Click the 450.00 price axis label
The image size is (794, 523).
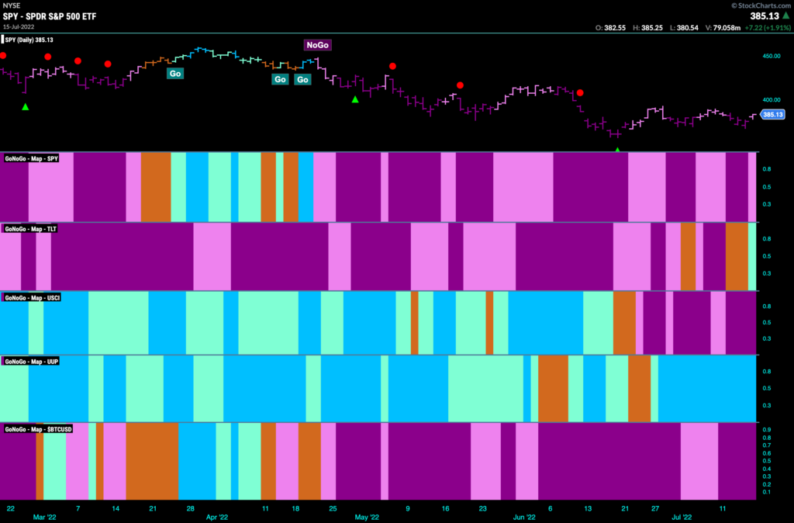[x=772, y=56]
